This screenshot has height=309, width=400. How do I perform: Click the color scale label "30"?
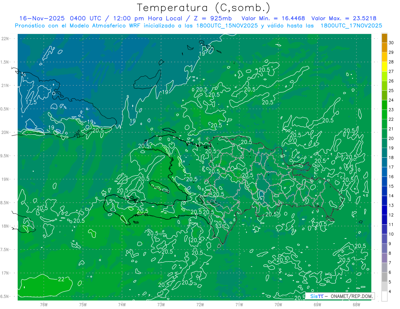(x=391, y=42)
